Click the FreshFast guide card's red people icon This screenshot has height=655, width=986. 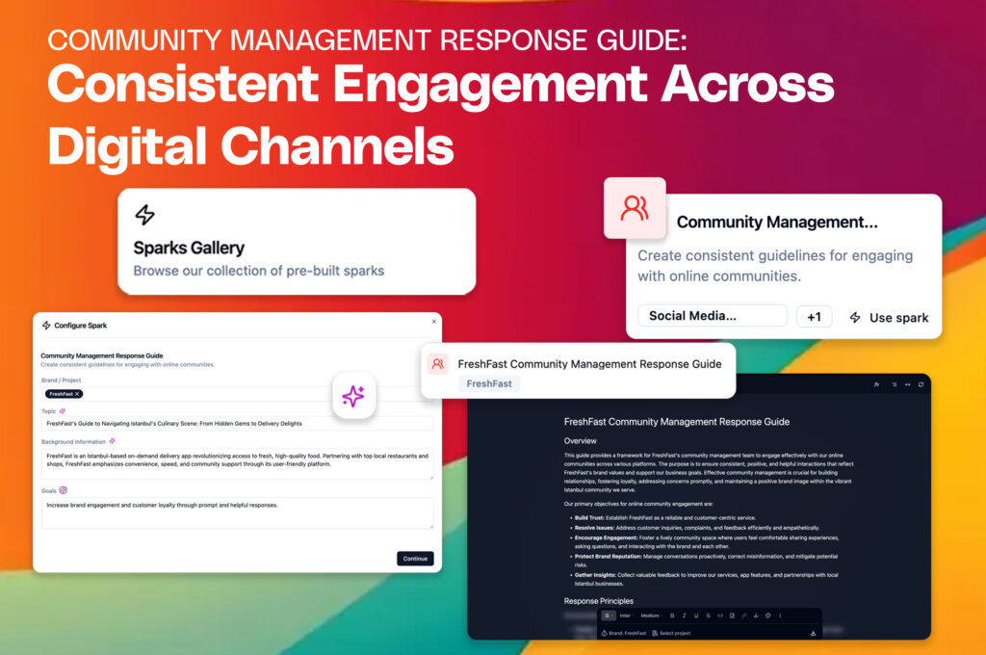438,364
